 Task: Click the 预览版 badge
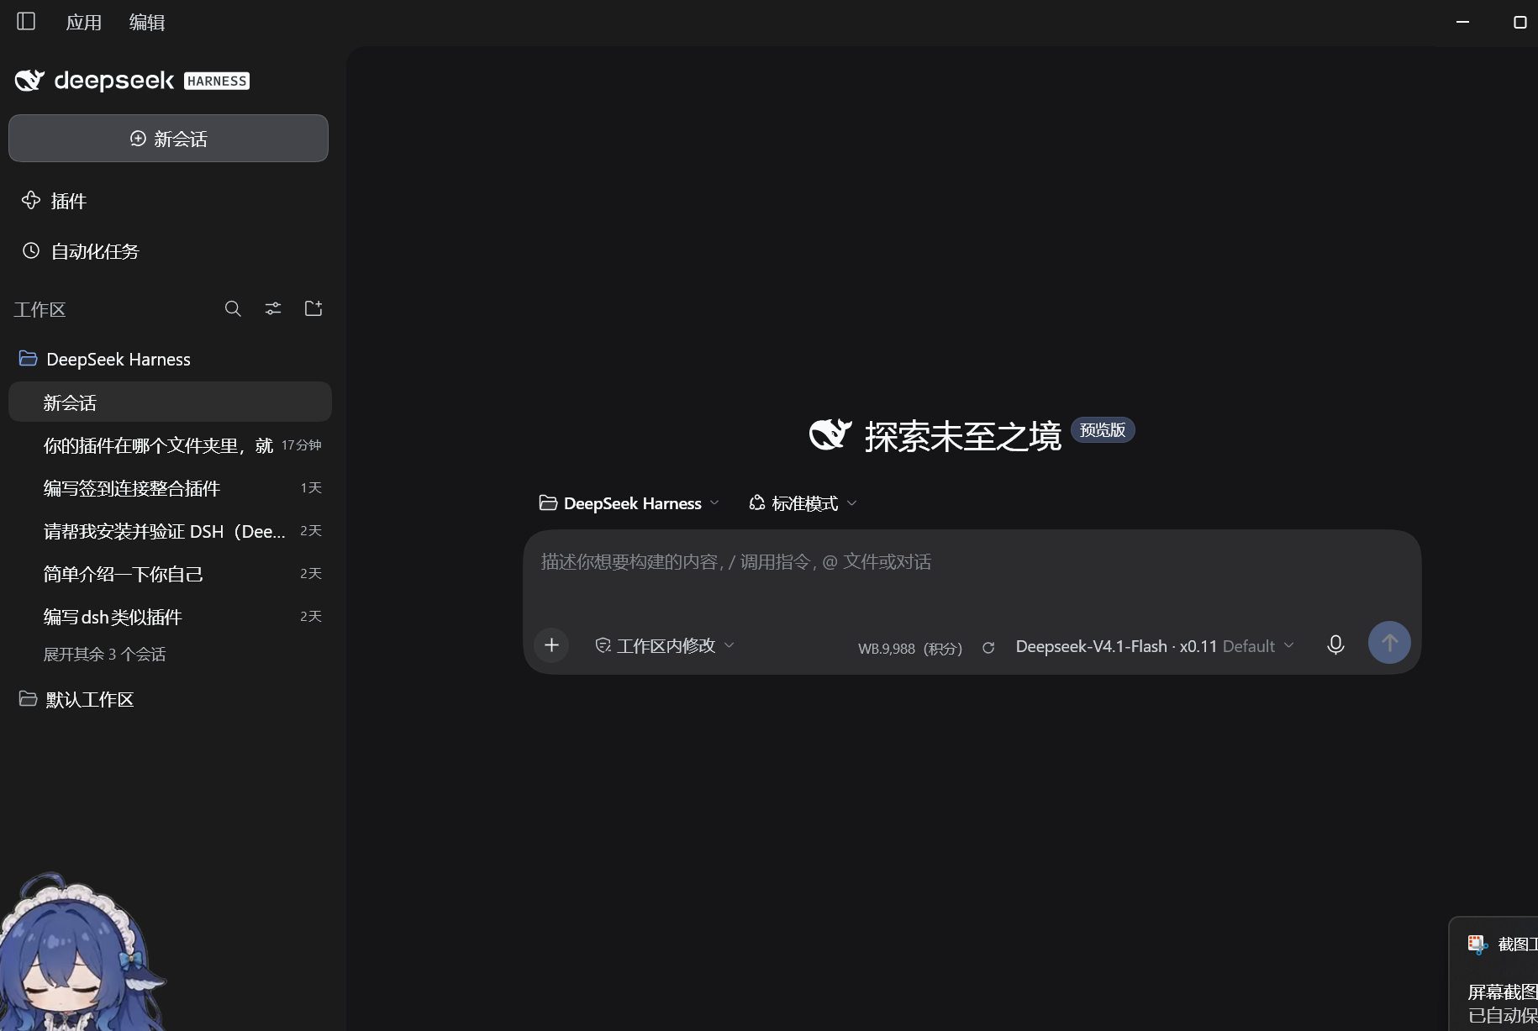point(1103,429)
